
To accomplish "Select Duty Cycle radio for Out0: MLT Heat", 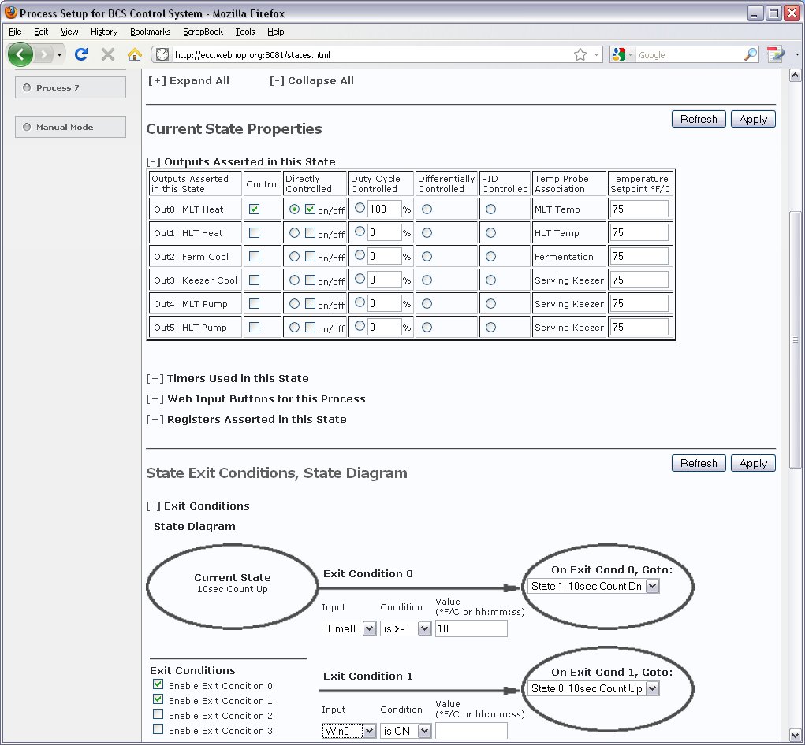I will 360,208.
